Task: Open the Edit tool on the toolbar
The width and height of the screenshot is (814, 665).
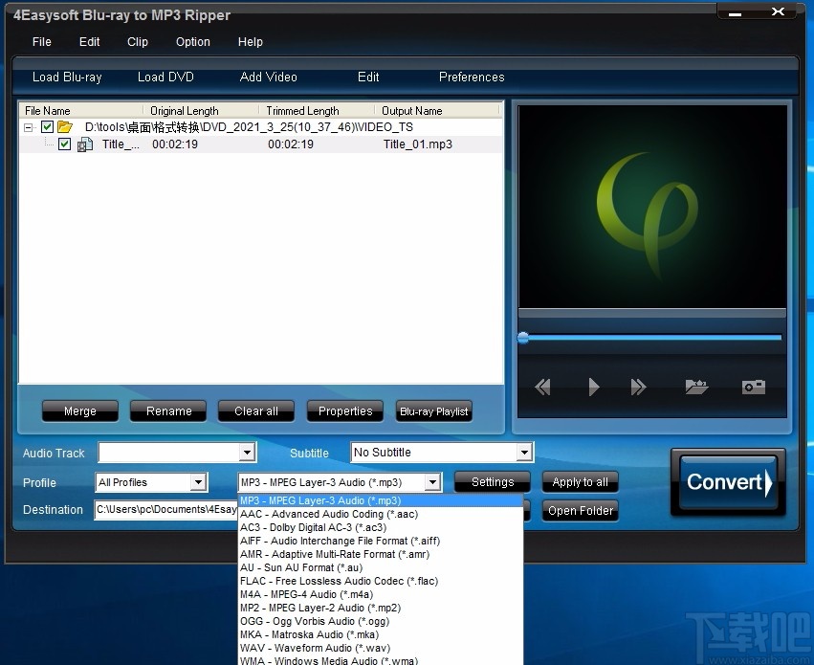Action: [368, 78]
